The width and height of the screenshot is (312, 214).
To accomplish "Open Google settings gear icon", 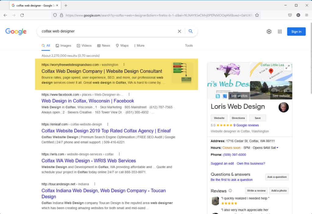I will (269, 31).
